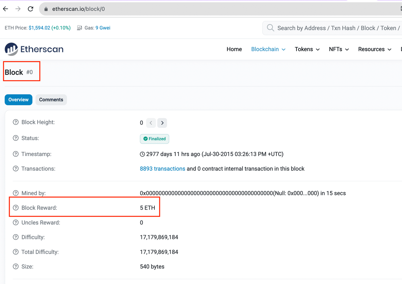Viewport: 402px width, 284px height.
Task: Click the lock icon in address bar
Action: [x=46, y=9]
